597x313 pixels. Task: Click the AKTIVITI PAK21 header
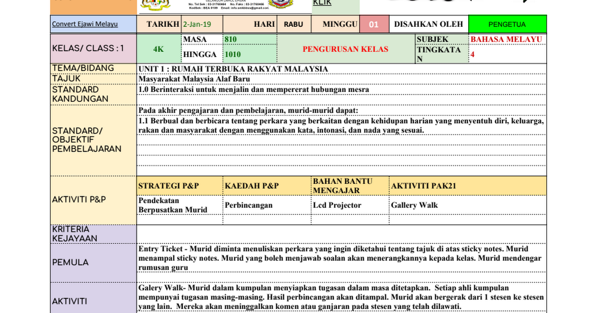468,186
